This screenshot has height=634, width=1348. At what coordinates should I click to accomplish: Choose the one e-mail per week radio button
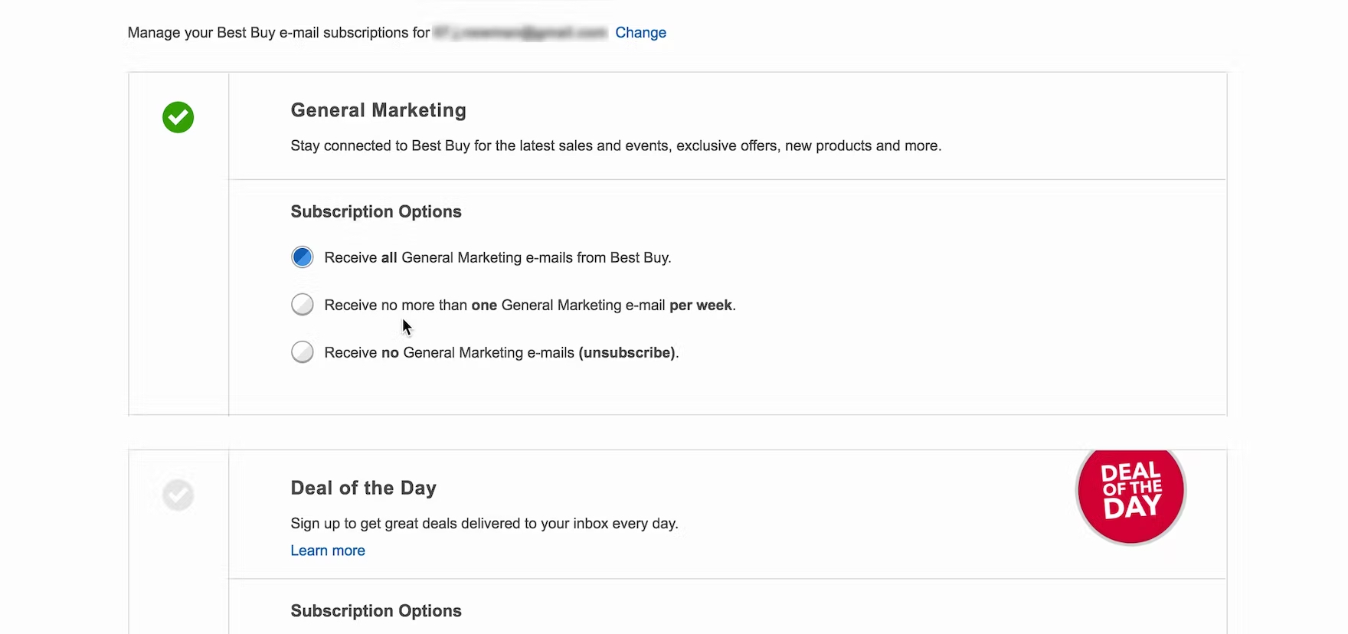coord(303,305)
